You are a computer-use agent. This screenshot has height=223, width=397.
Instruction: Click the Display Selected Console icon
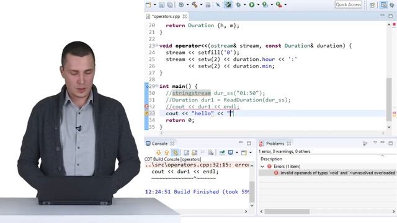230,152
